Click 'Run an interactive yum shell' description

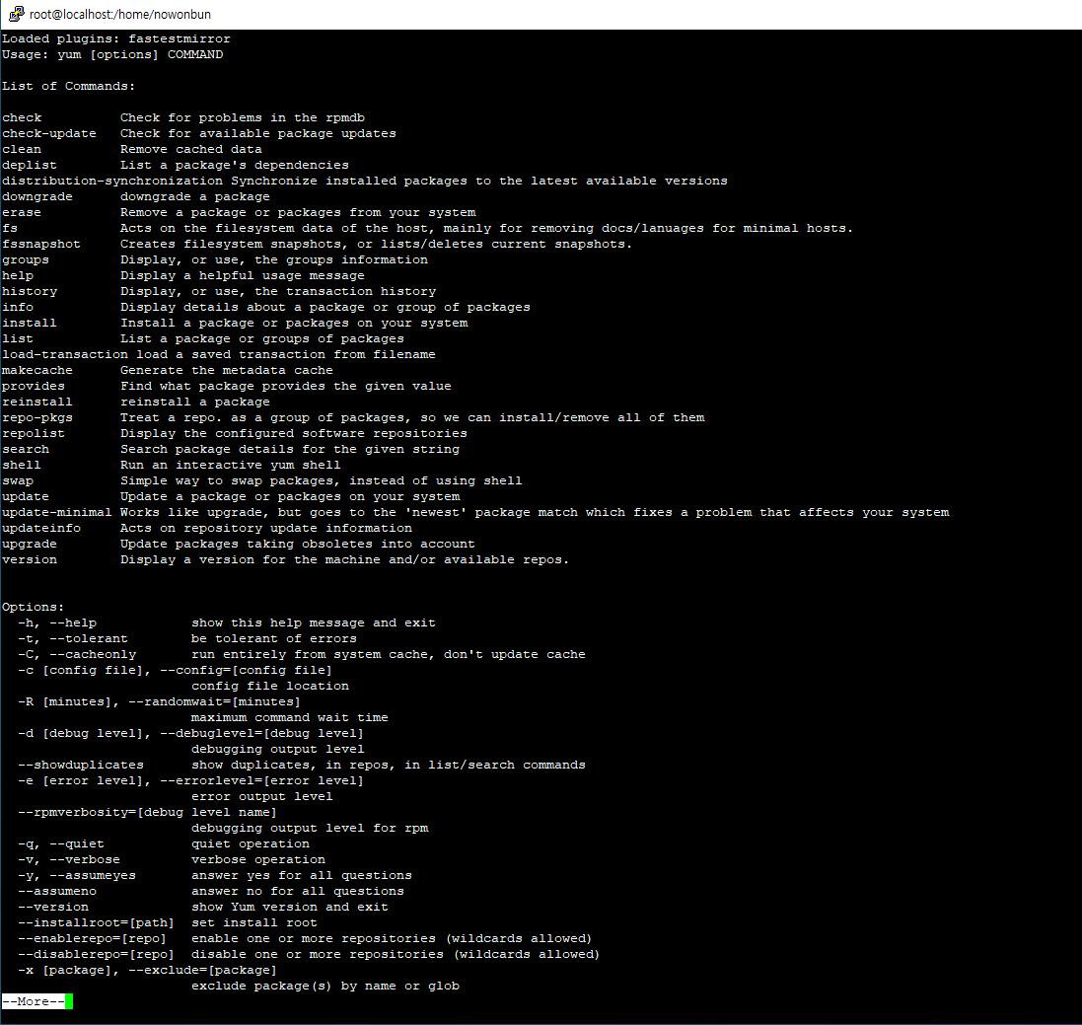point(231,466)
